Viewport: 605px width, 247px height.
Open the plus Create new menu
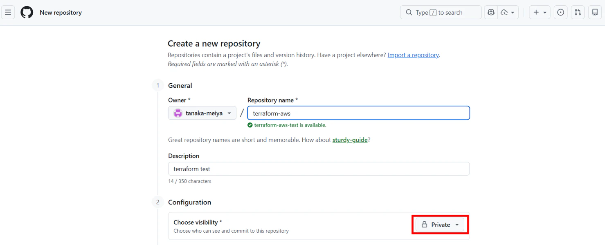pos(540,12)
